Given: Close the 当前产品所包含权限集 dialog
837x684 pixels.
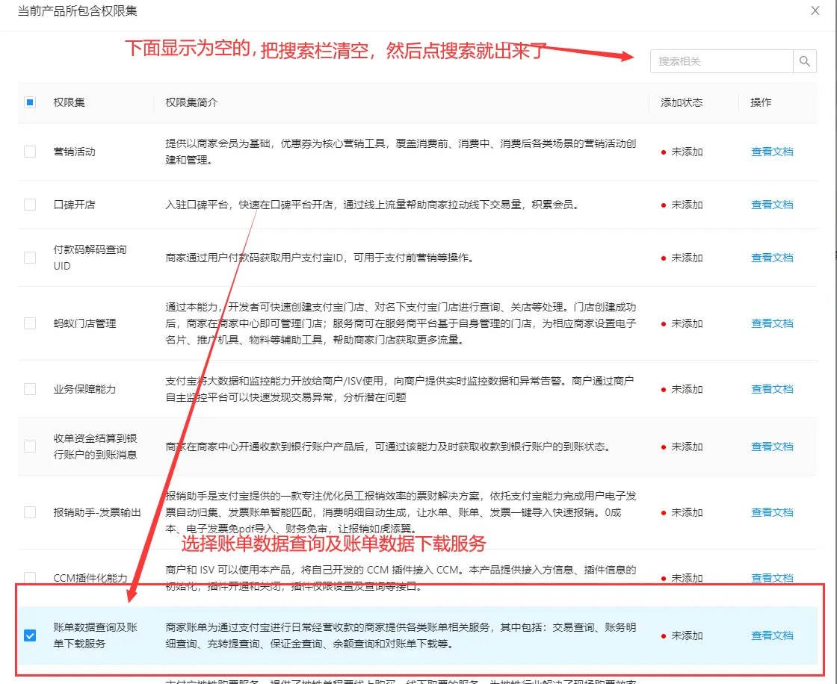Looking at the screenshot, I should pos(814,10).
